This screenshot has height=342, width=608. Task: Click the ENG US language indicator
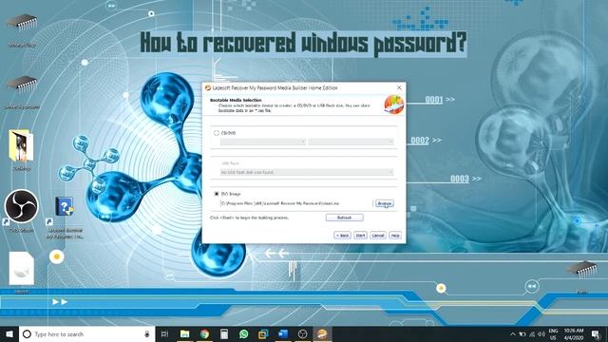553,334
